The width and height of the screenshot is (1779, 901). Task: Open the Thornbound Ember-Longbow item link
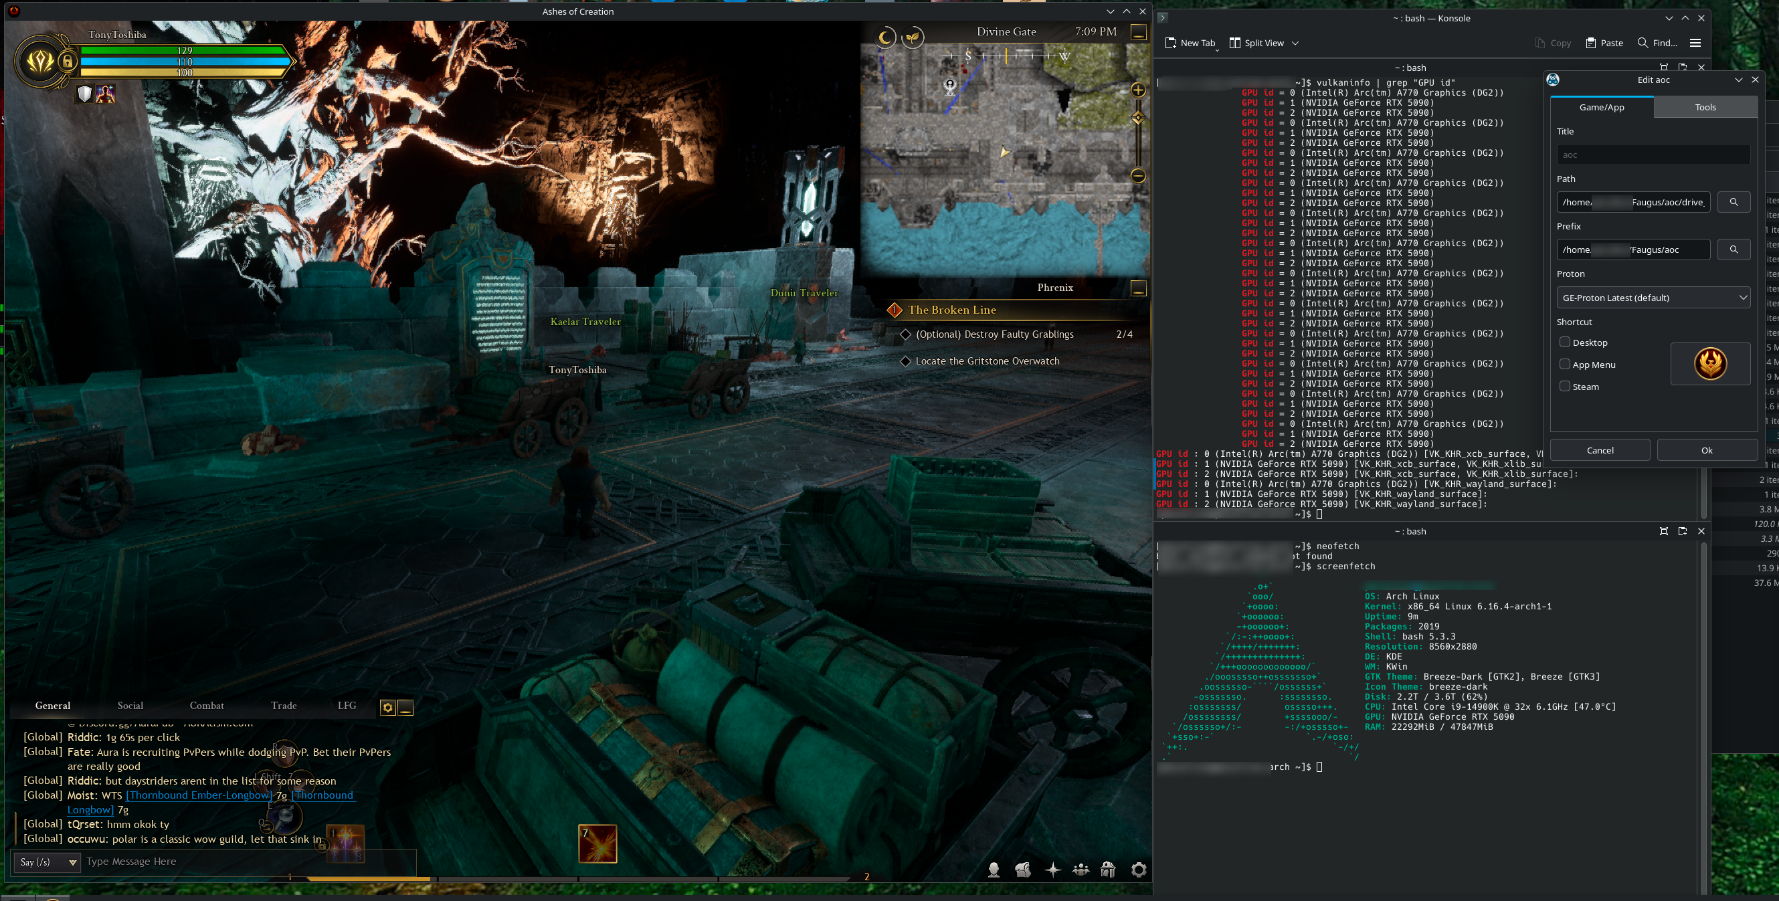point(199,795)
